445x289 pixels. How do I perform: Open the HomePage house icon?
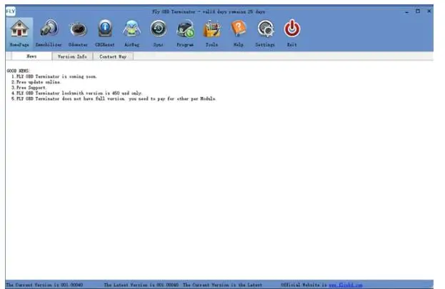[x=19, y=29]
